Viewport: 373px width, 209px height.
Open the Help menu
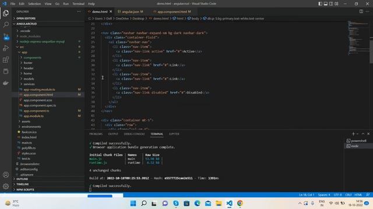click(x=92, y=4)
